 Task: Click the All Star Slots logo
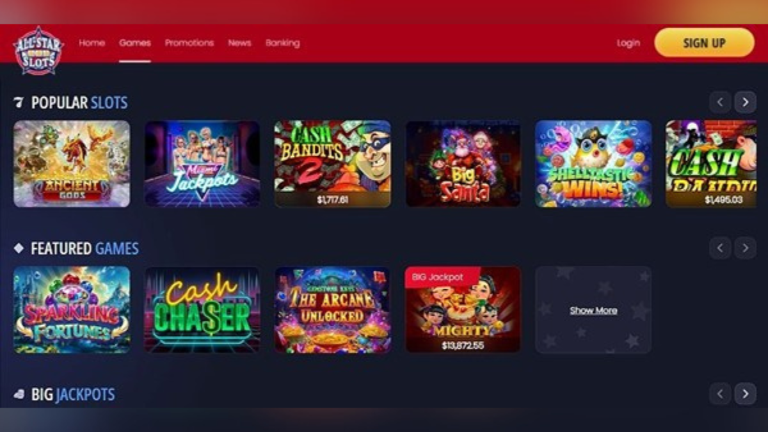[38, 51]
